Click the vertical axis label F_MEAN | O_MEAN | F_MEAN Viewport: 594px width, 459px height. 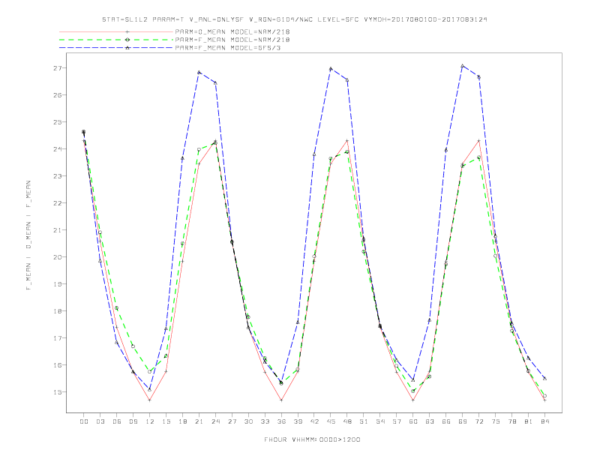28,235
